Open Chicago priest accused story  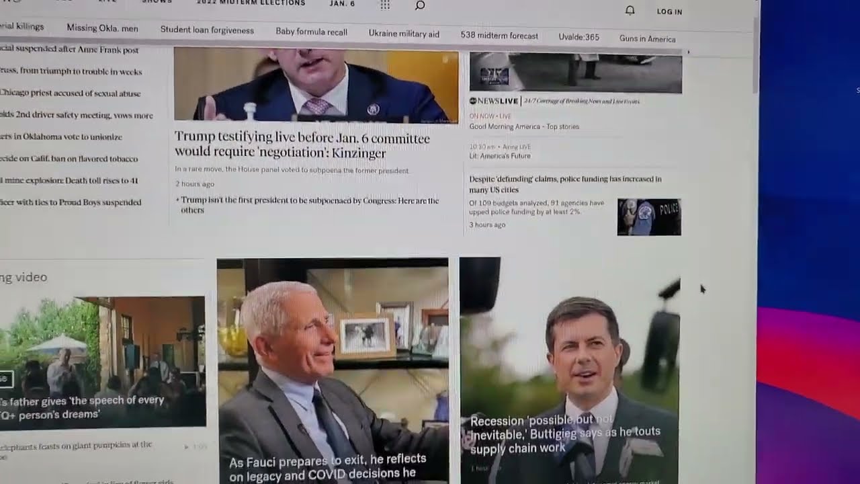pos(70,93)
